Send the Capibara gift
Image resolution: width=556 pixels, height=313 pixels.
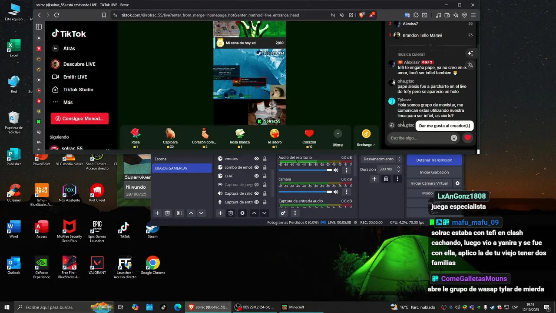(x=170, y=138)
